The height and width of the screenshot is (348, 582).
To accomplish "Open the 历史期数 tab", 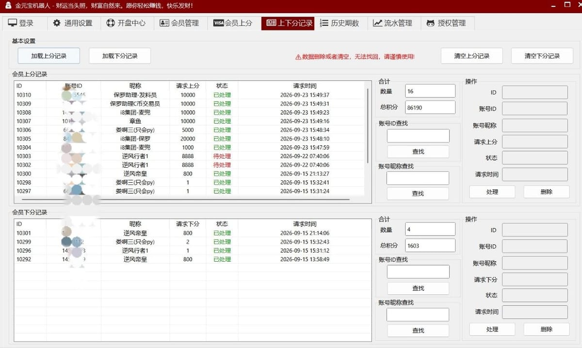I will click(340, 23).
